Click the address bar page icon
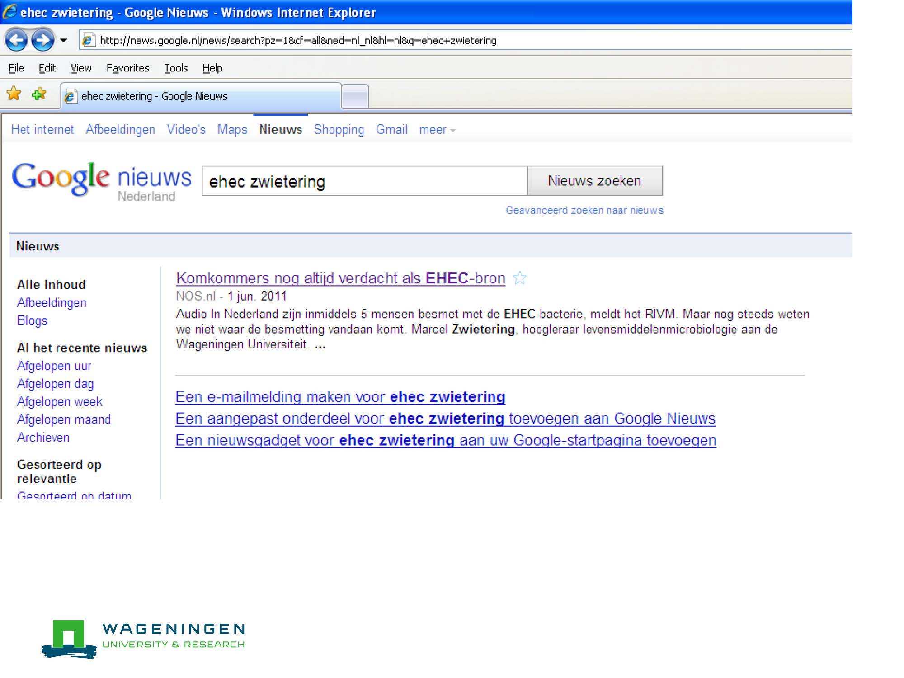The image size is (904, 678). pos(88,41)
